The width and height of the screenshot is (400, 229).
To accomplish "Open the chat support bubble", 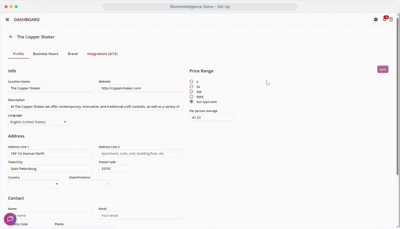I will pyautogui.click(x=10, y=219).
